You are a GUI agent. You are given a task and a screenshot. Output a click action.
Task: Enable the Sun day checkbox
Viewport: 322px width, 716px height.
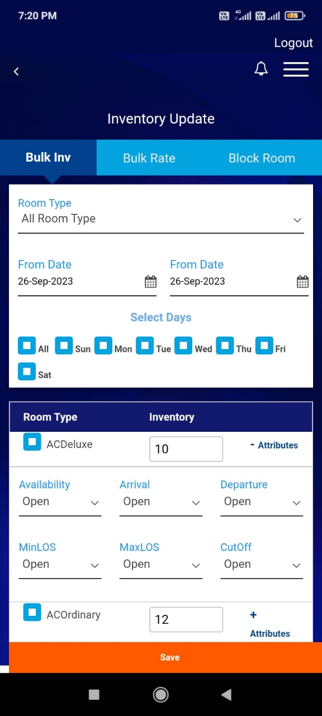point(64,346)
